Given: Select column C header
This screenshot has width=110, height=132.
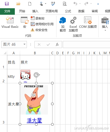Looking at the screenshot, I should pyautogui.click(x=52, y=53).
